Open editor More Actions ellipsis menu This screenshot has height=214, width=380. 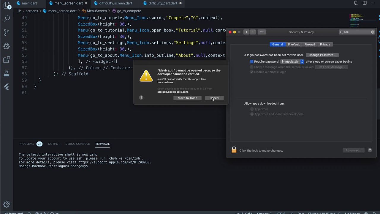pos(373,3)
